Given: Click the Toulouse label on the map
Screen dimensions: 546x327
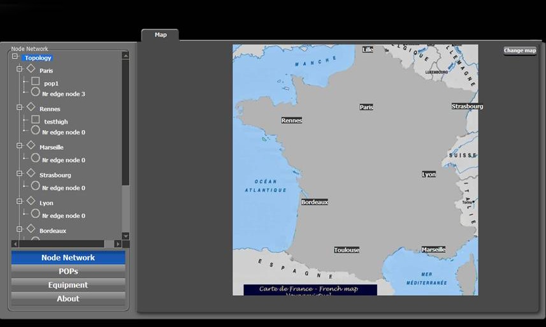Looking at the screenshot, I should click(347, 250).
